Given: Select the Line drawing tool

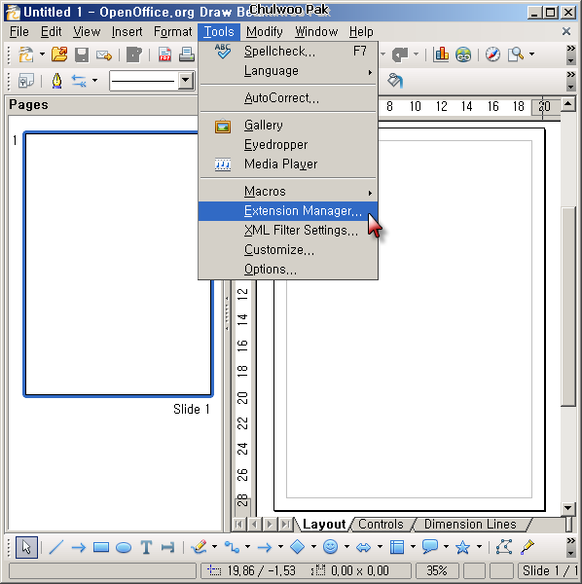Looking at the screenshot, I should click(x=55, y=547).
